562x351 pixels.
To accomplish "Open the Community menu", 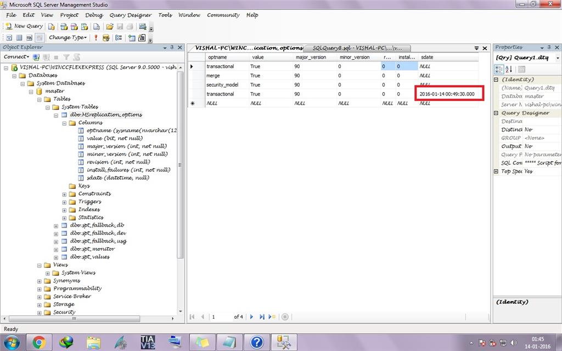I will click(x=223, y=15).
